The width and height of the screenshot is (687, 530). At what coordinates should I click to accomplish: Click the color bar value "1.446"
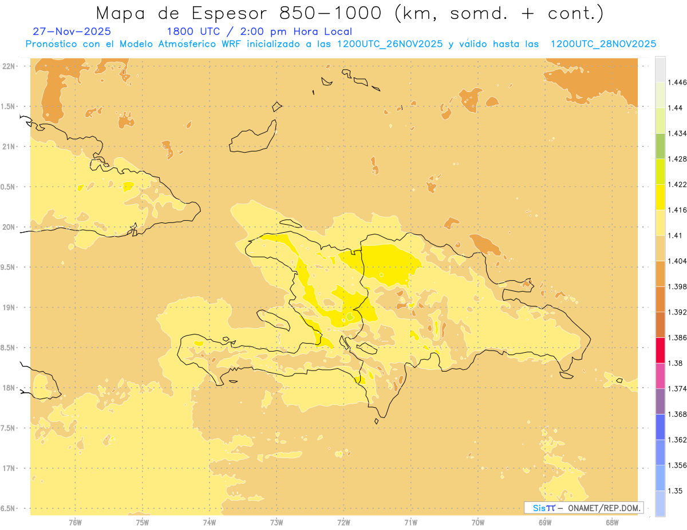pyautogui.click(x=677, y=82)
